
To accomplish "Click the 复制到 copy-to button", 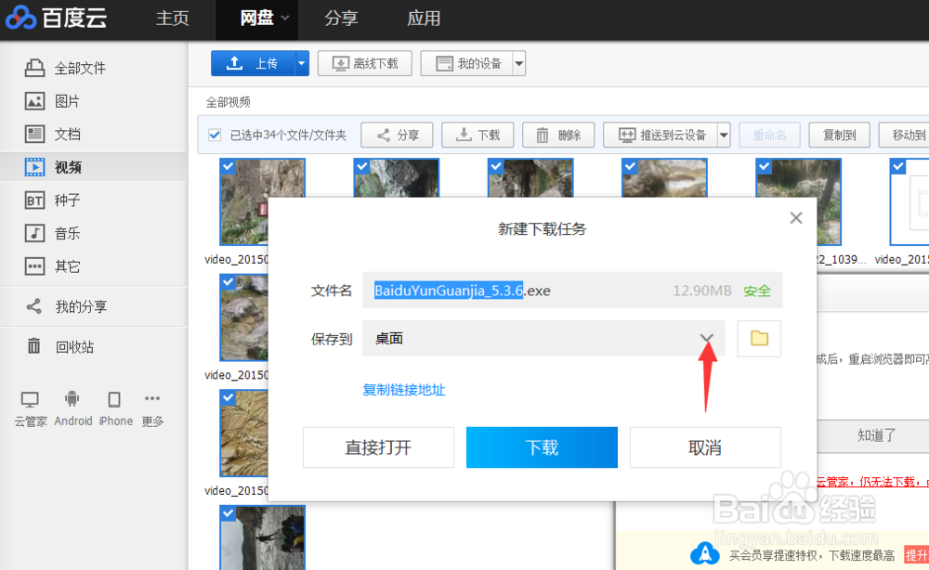I will tap(839, 135).
